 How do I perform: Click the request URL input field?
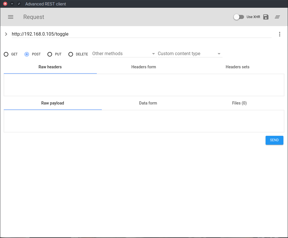click(x=141, y=34)
